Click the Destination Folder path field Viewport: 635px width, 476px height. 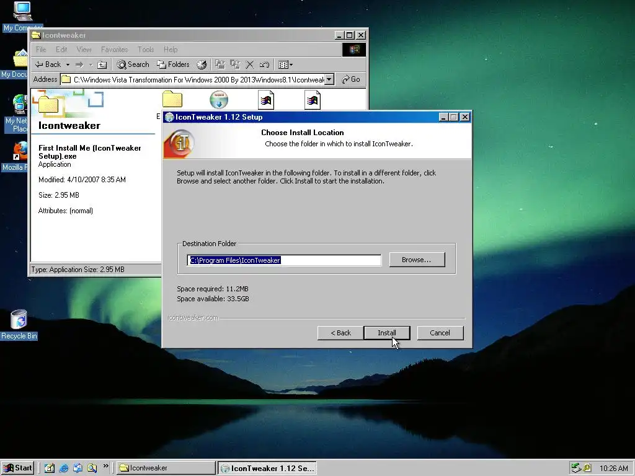284,260
